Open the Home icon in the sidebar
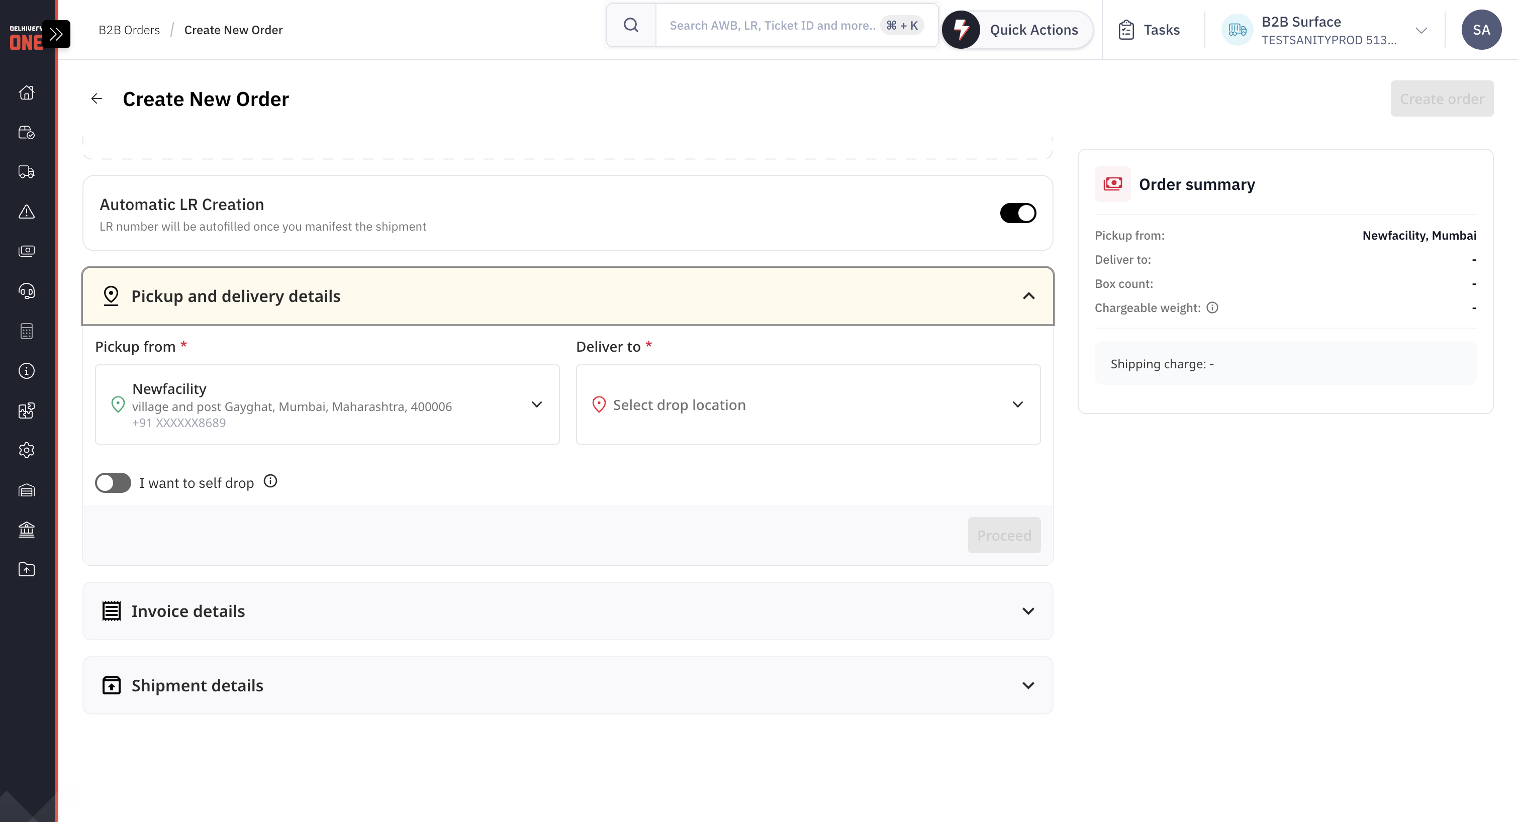This screenshot has width=1518, height=822. (27, 92)
